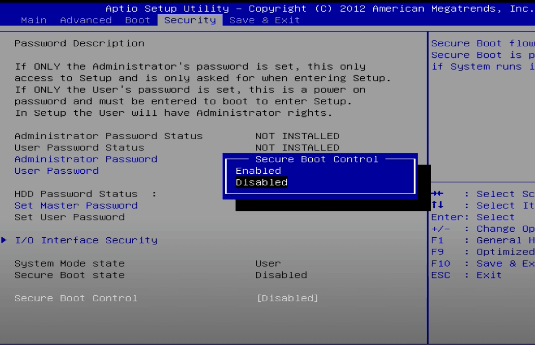Select Enabled in Secure Boot Control popup
This screenshot has width=535, height=345.
tap(258, 171)
